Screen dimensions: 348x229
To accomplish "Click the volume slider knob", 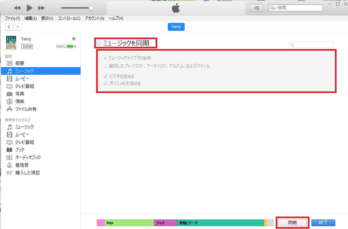I will 91,8.
